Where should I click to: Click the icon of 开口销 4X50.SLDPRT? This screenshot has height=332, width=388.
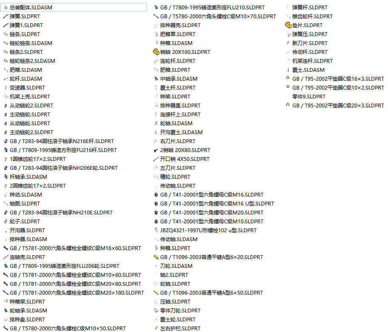pos(156,159)
